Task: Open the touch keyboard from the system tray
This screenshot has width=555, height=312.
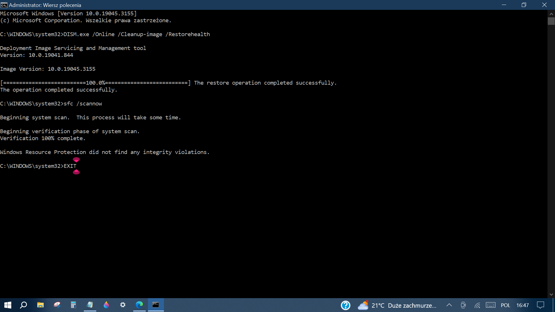Action: [x=491, y=305]
